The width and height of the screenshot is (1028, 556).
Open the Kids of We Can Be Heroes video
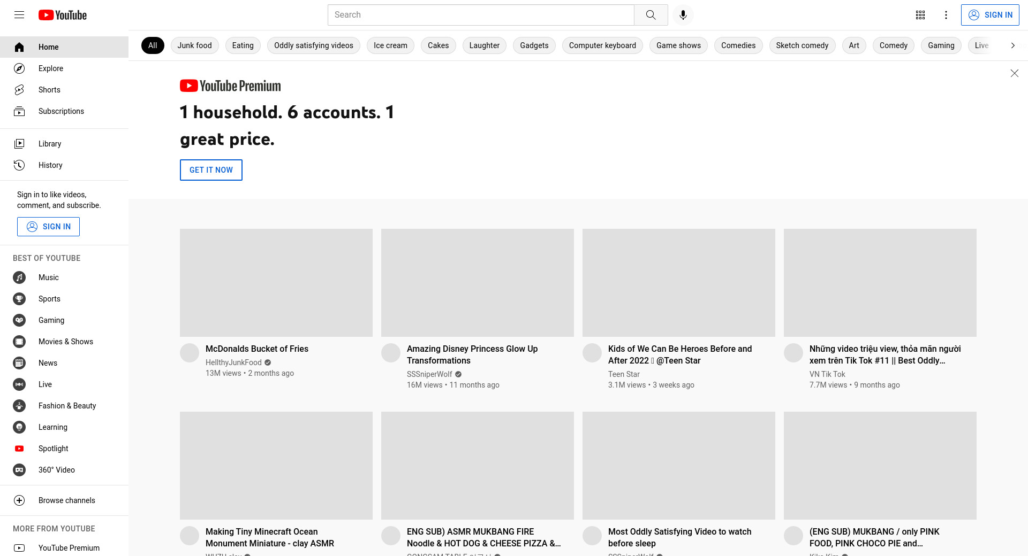pos(680,354)
